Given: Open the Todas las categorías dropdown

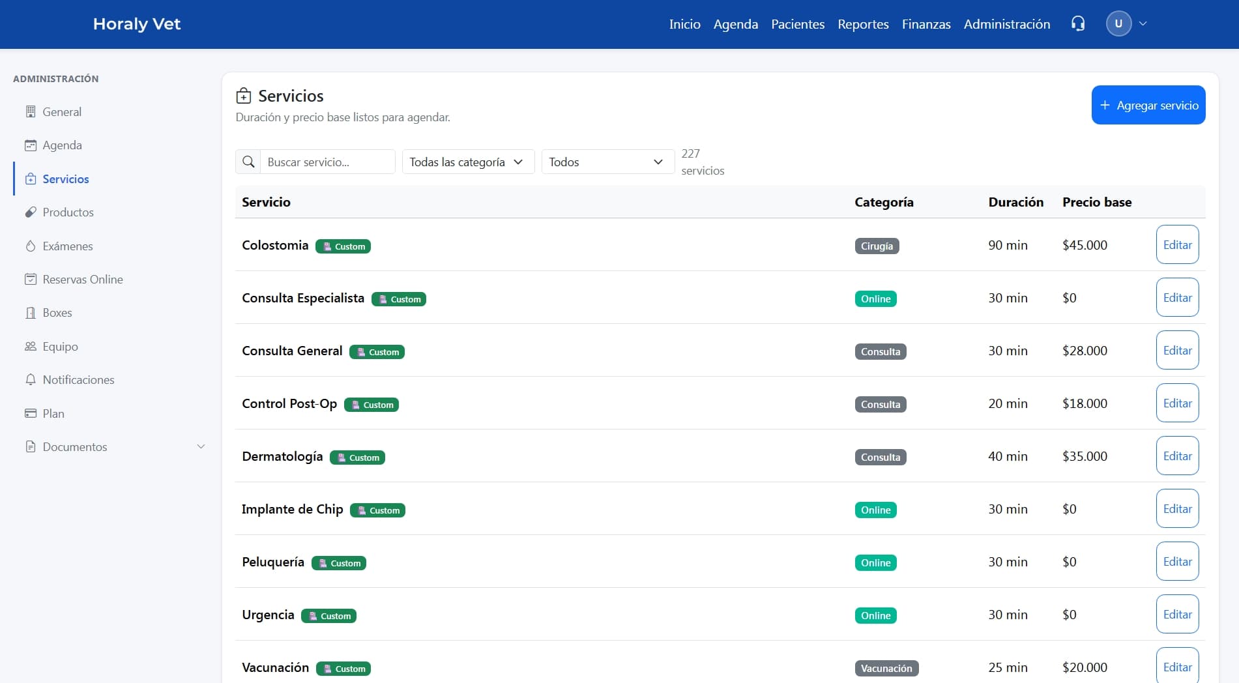Looking at the screenshot, I should click(x=468, y=162).
